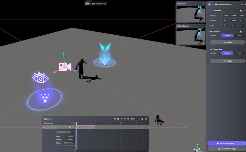The image size is (246, 152).
Task: Open more options for Virtual Camera 1 panel
Action: pos(242,4)
